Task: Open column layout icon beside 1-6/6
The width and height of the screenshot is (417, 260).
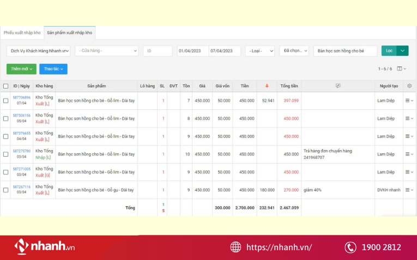Action: 401,69
